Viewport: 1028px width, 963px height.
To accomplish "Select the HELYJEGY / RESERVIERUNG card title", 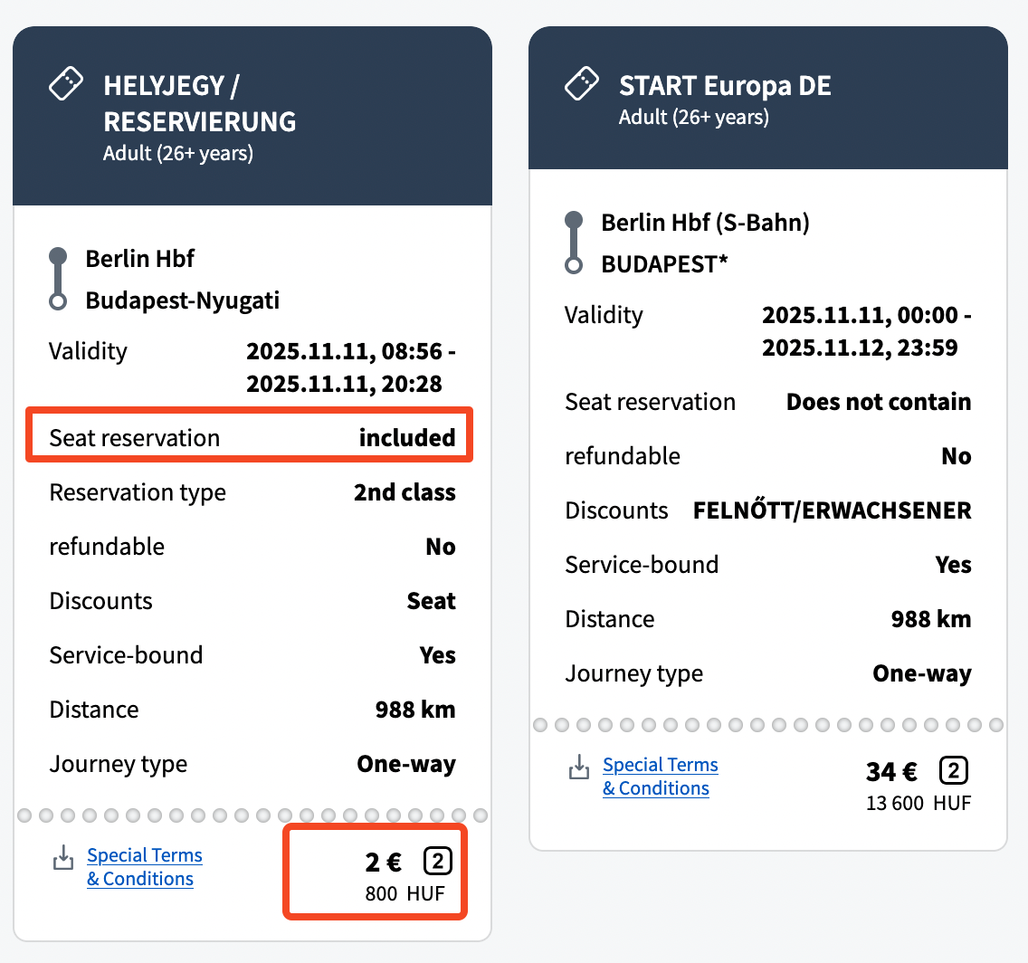I will coord(199,103).
